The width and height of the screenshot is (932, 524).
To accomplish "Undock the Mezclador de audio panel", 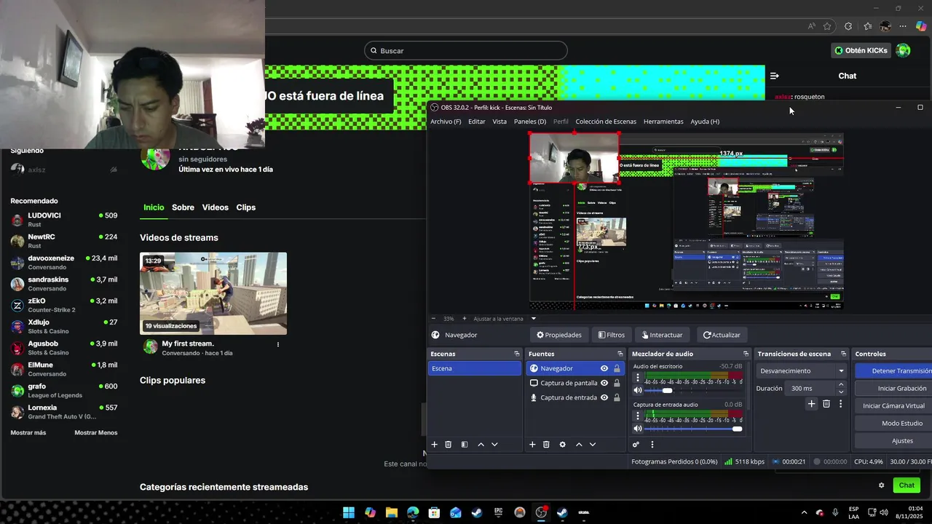I will pos(746,354).
